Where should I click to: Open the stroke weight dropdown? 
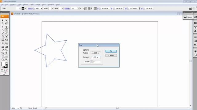point(41,9)
